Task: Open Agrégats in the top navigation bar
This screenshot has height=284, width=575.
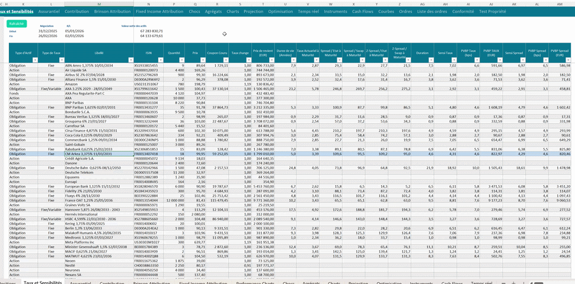Action: [x=213, y=11]
